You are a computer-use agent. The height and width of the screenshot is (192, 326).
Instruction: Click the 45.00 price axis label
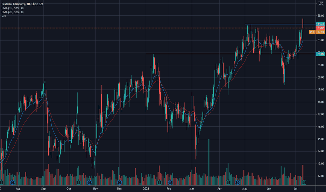321,139
